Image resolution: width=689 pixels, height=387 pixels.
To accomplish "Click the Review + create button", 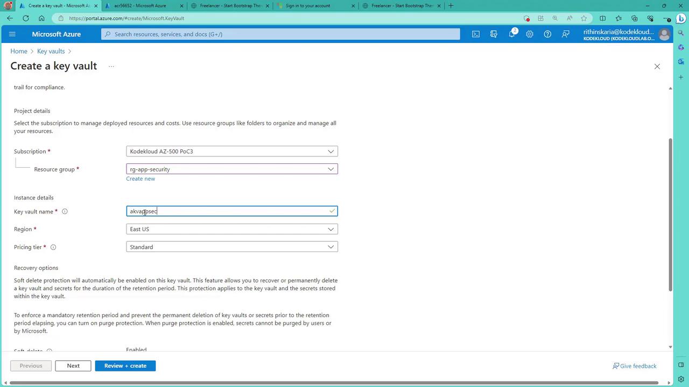I will (x=125, y=366).
